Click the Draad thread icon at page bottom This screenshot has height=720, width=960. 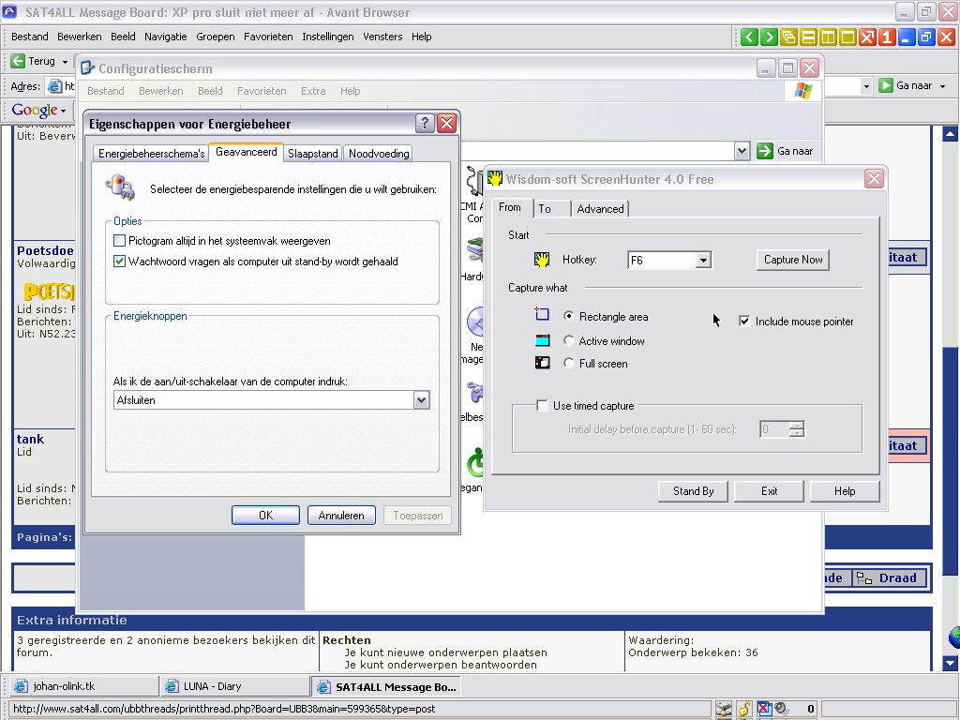(x=863, y=577)
